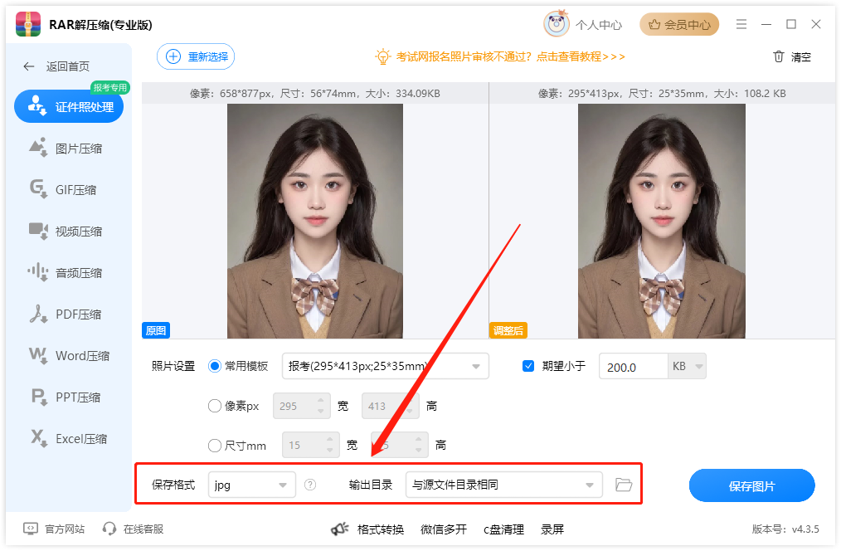Open c盘清理 in the footer
The width and height of the screenshot is (841, 551).
(x=503, y=529)
